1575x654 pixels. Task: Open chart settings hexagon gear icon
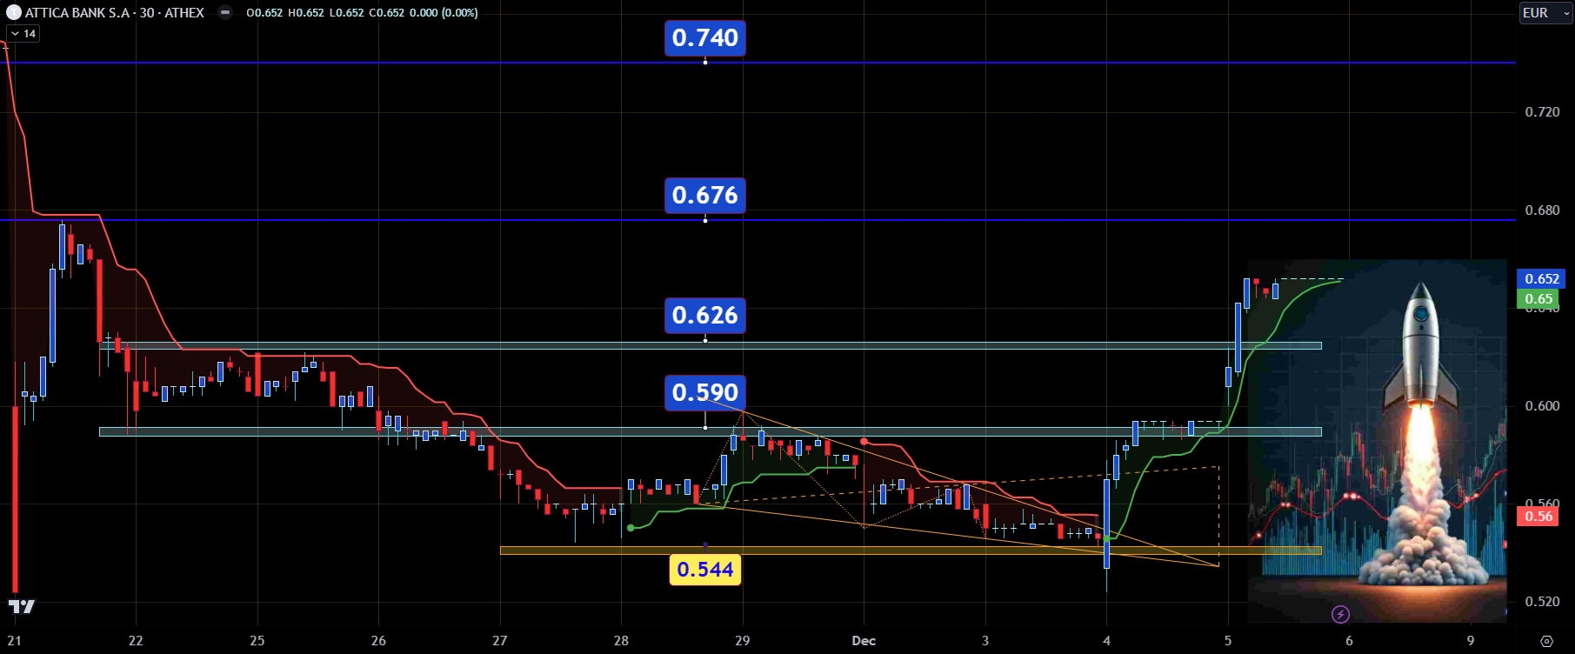tap(1546, 641)
